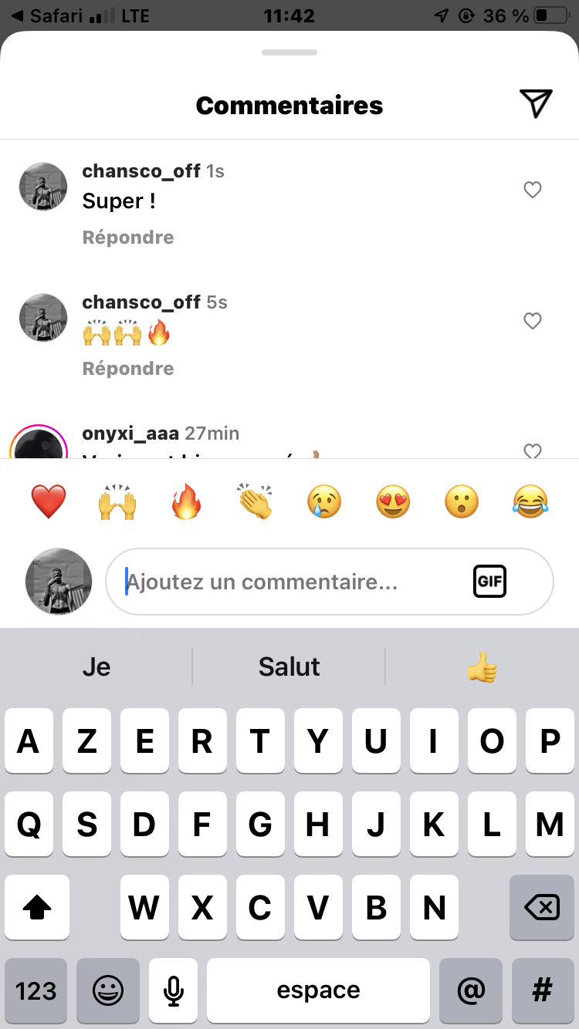579x1029 pixels.
Task: Like the "Super !" comment heart
Action: pyautogui.click(x=533, y=190)
